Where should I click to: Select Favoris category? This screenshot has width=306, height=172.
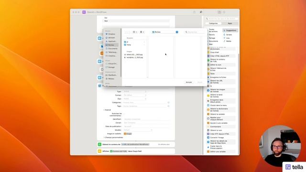(212, 35)
